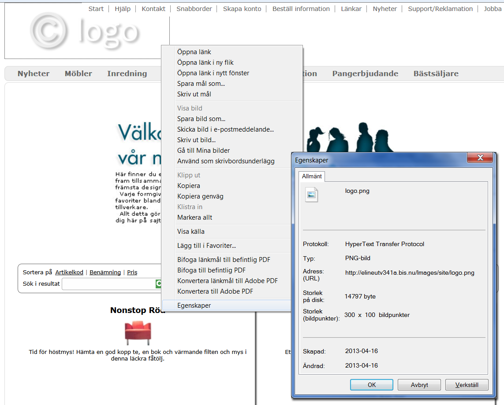Close the Egenskaper dialog with X

(480, 157)
